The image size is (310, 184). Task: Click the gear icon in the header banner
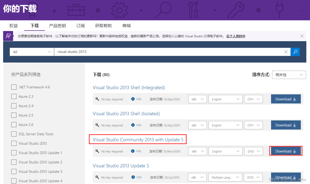point(119,10)
